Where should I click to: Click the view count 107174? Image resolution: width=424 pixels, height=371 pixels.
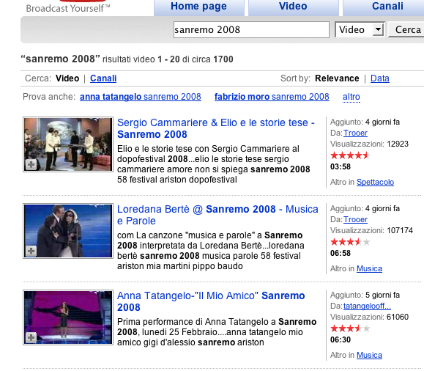point(400,230)
